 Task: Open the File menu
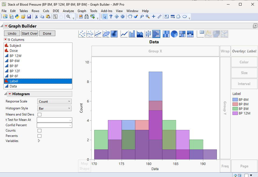[x=4, y=11]
